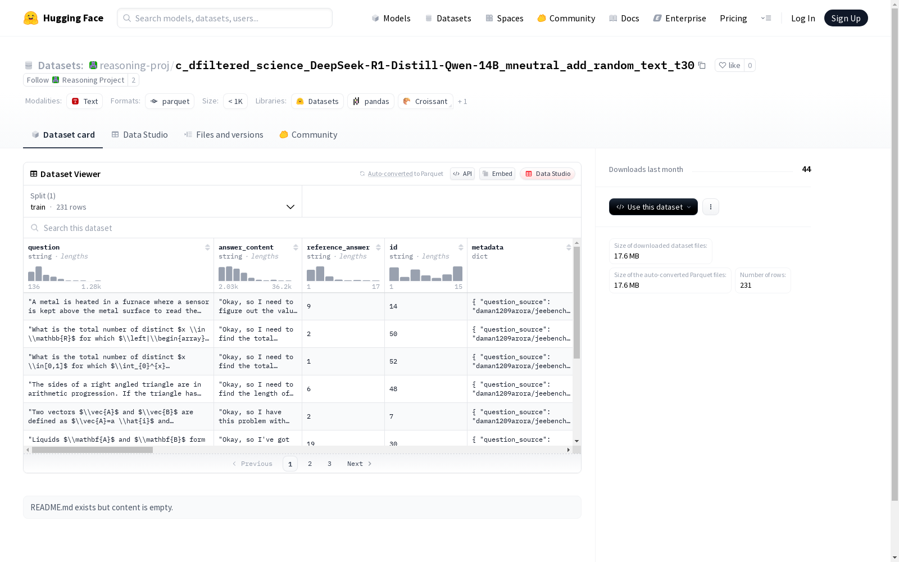Click the sort icon on metadata column
This screenshot has width=899, height=562.
pos(569,247)
